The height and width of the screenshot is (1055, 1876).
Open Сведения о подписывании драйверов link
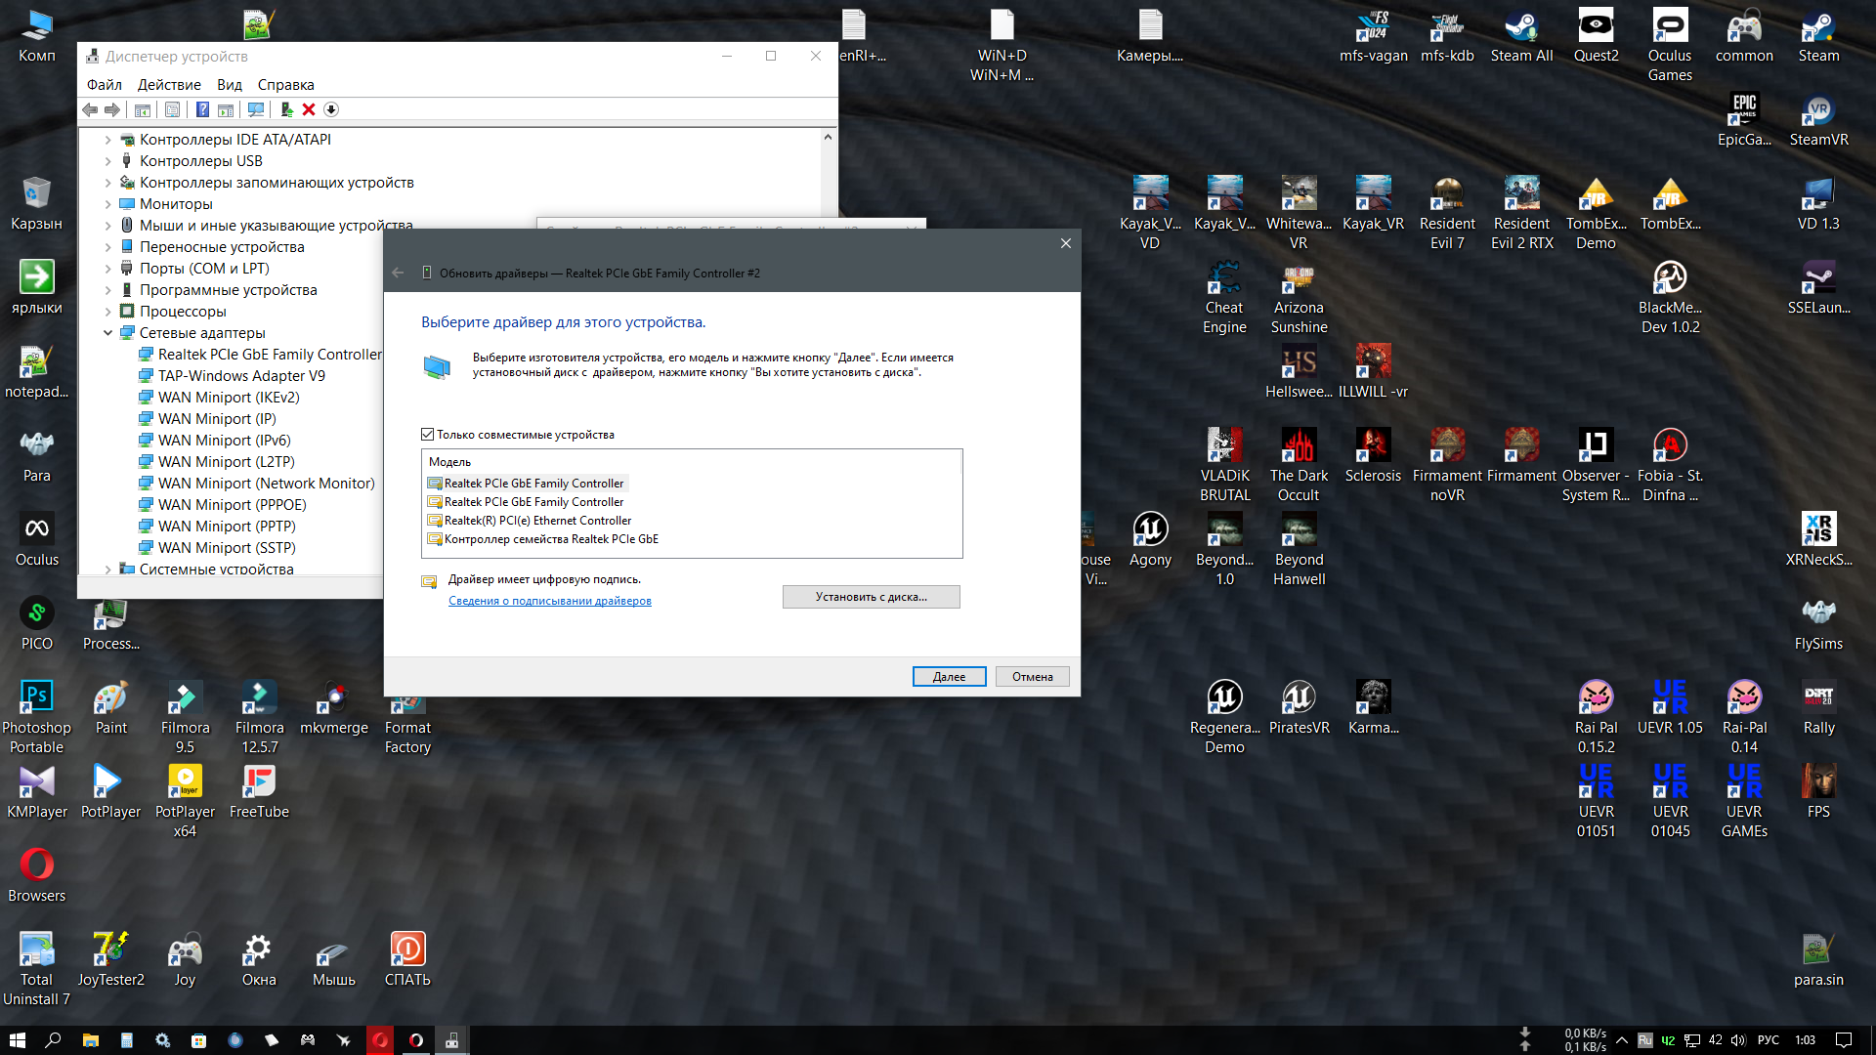550,601
